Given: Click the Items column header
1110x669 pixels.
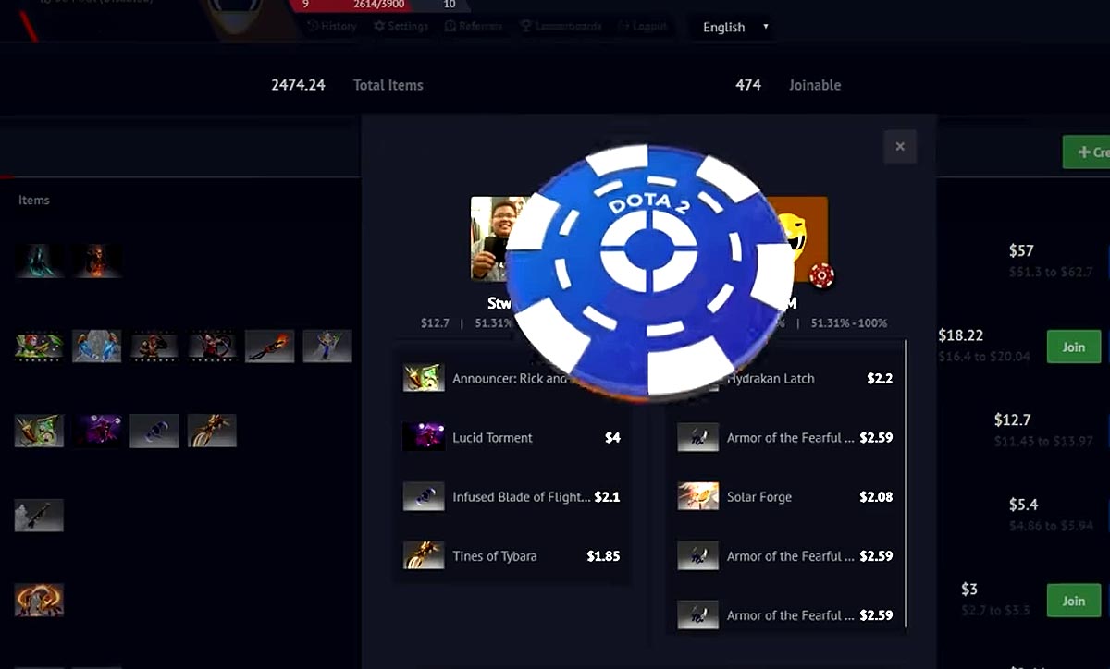Looking at the screenshot, I should click(34, 201).
